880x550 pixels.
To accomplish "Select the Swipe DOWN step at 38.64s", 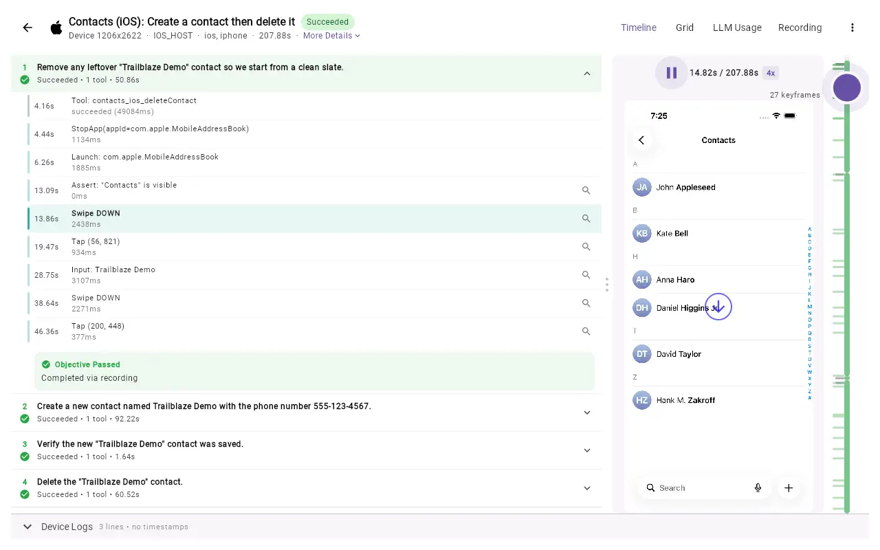I will pos(314,303).
